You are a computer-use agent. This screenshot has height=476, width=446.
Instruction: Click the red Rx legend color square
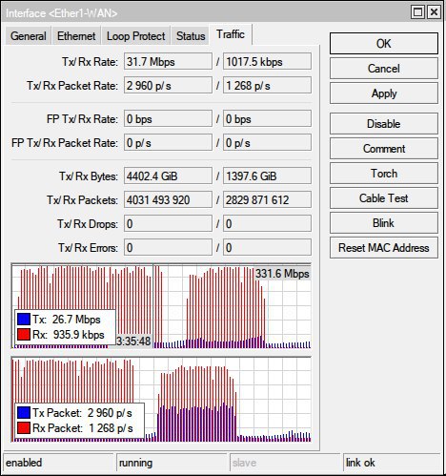point(24,335)
